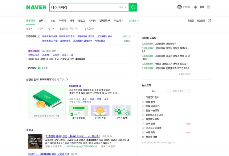Open the on-screen keyboard icon in search box
Screen dimensions: 229x156
(121, 7)
